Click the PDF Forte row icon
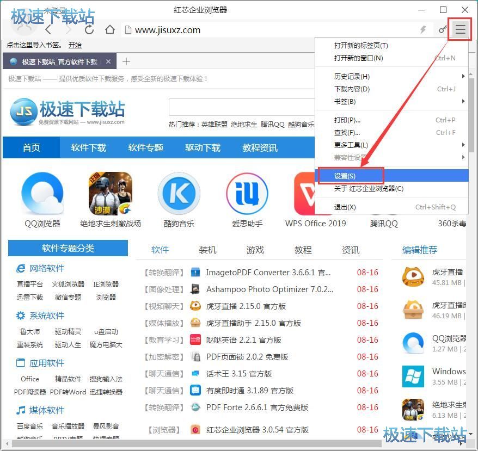The image size is (478, 451). (x=195, y=407)
